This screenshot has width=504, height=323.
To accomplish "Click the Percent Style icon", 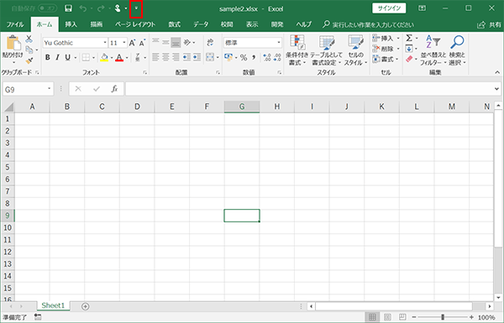I will point(244,58).
